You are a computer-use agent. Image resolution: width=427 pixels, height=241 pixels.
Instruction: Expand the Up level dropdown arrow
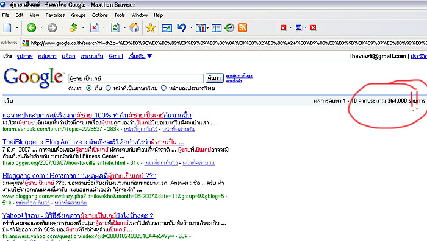(83, 27)
